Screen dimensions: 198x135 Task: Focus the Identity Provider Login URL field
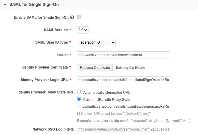point(123,80)
